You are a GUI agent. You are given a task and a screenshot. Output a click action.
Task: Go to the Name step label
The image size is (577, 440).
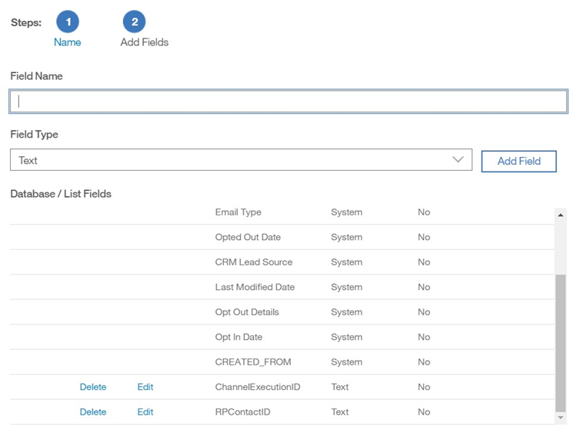68,42
